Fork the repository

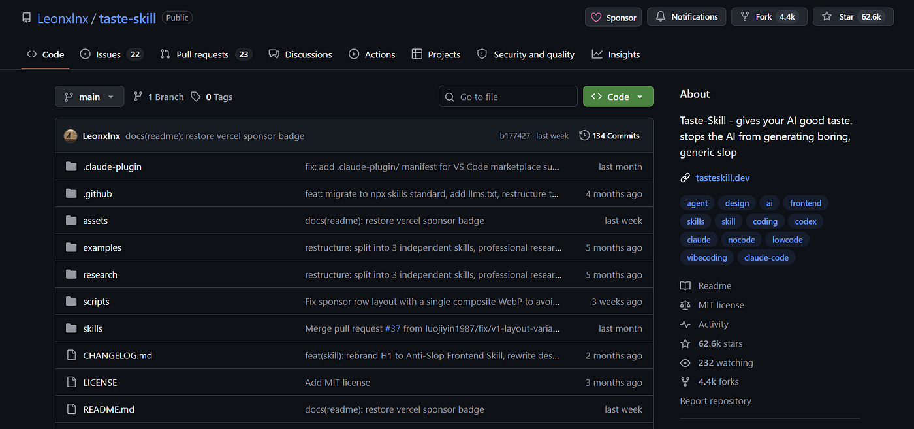(769, 17)
